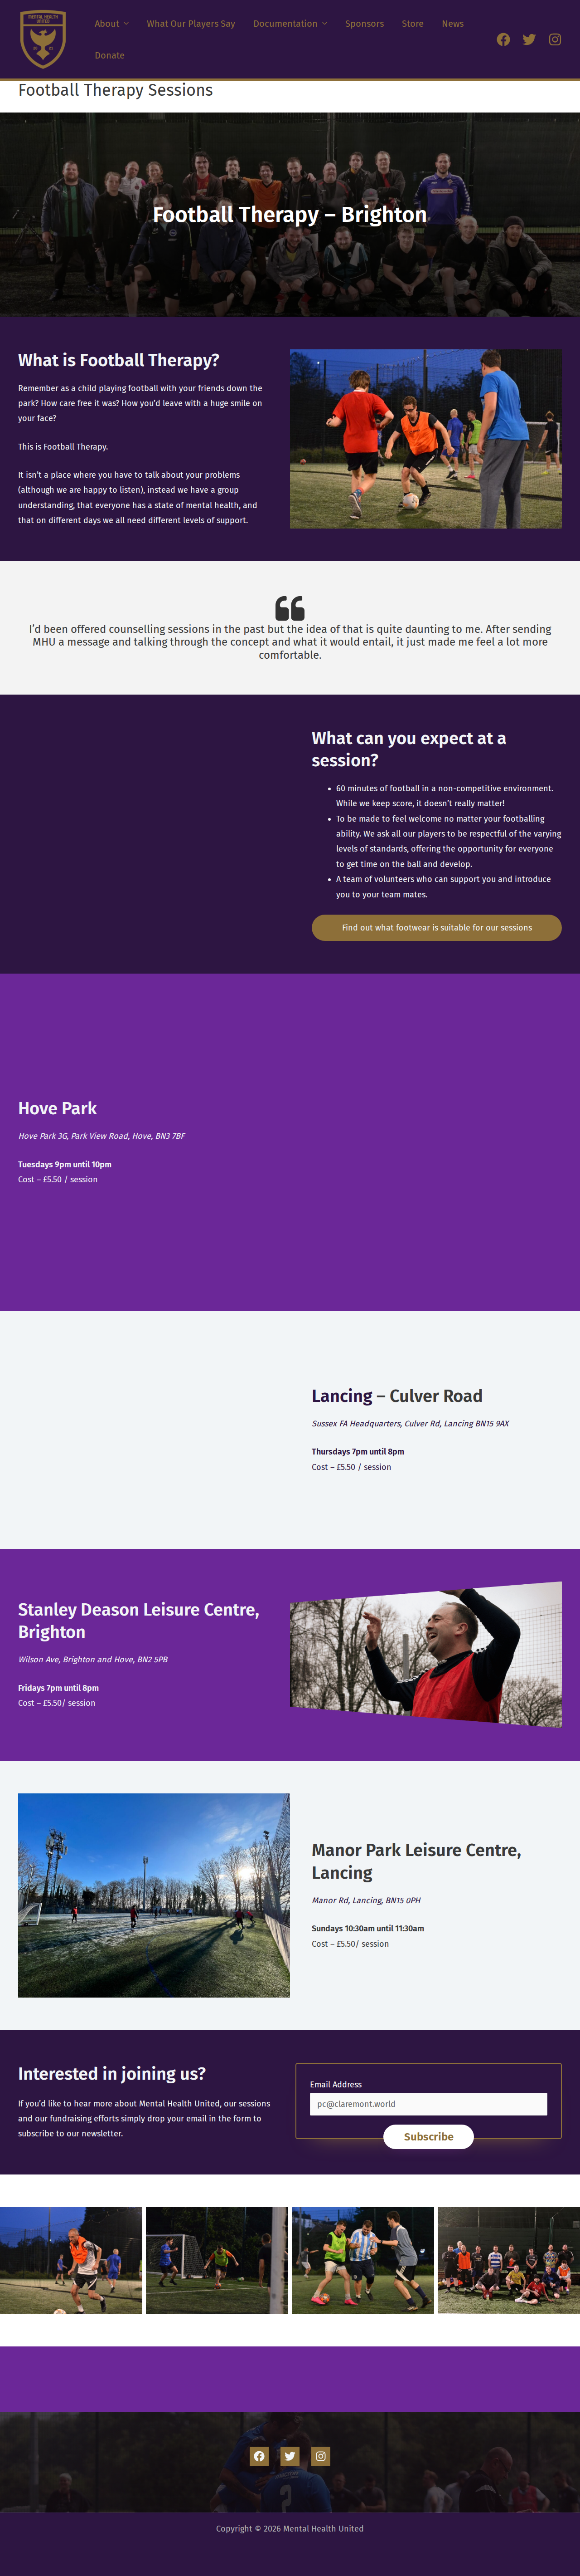Go to the News page
580x2576 pixels.
(452, 24)
